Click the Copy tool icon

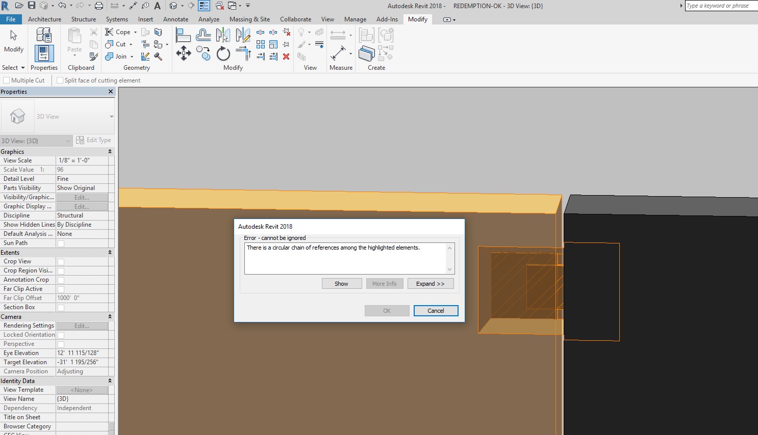203,52
